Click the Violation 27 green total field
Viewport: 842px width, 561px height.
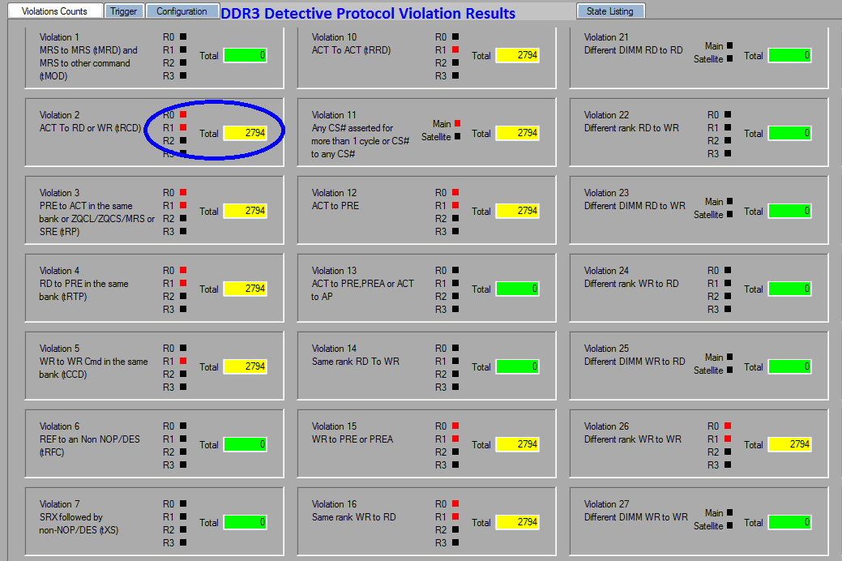790,523
